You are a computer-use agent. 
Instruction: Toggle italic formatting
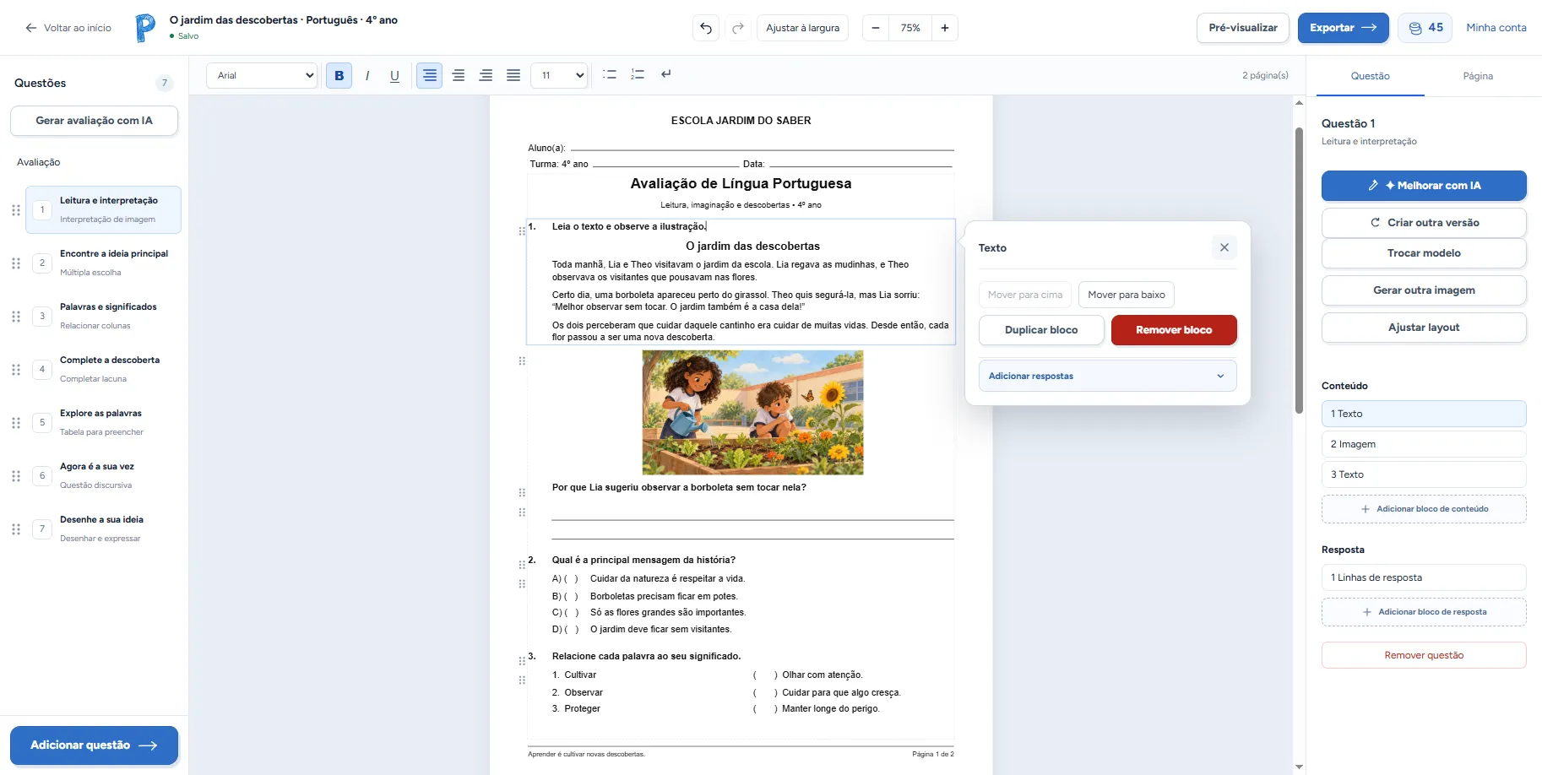(x=367, y=75)
